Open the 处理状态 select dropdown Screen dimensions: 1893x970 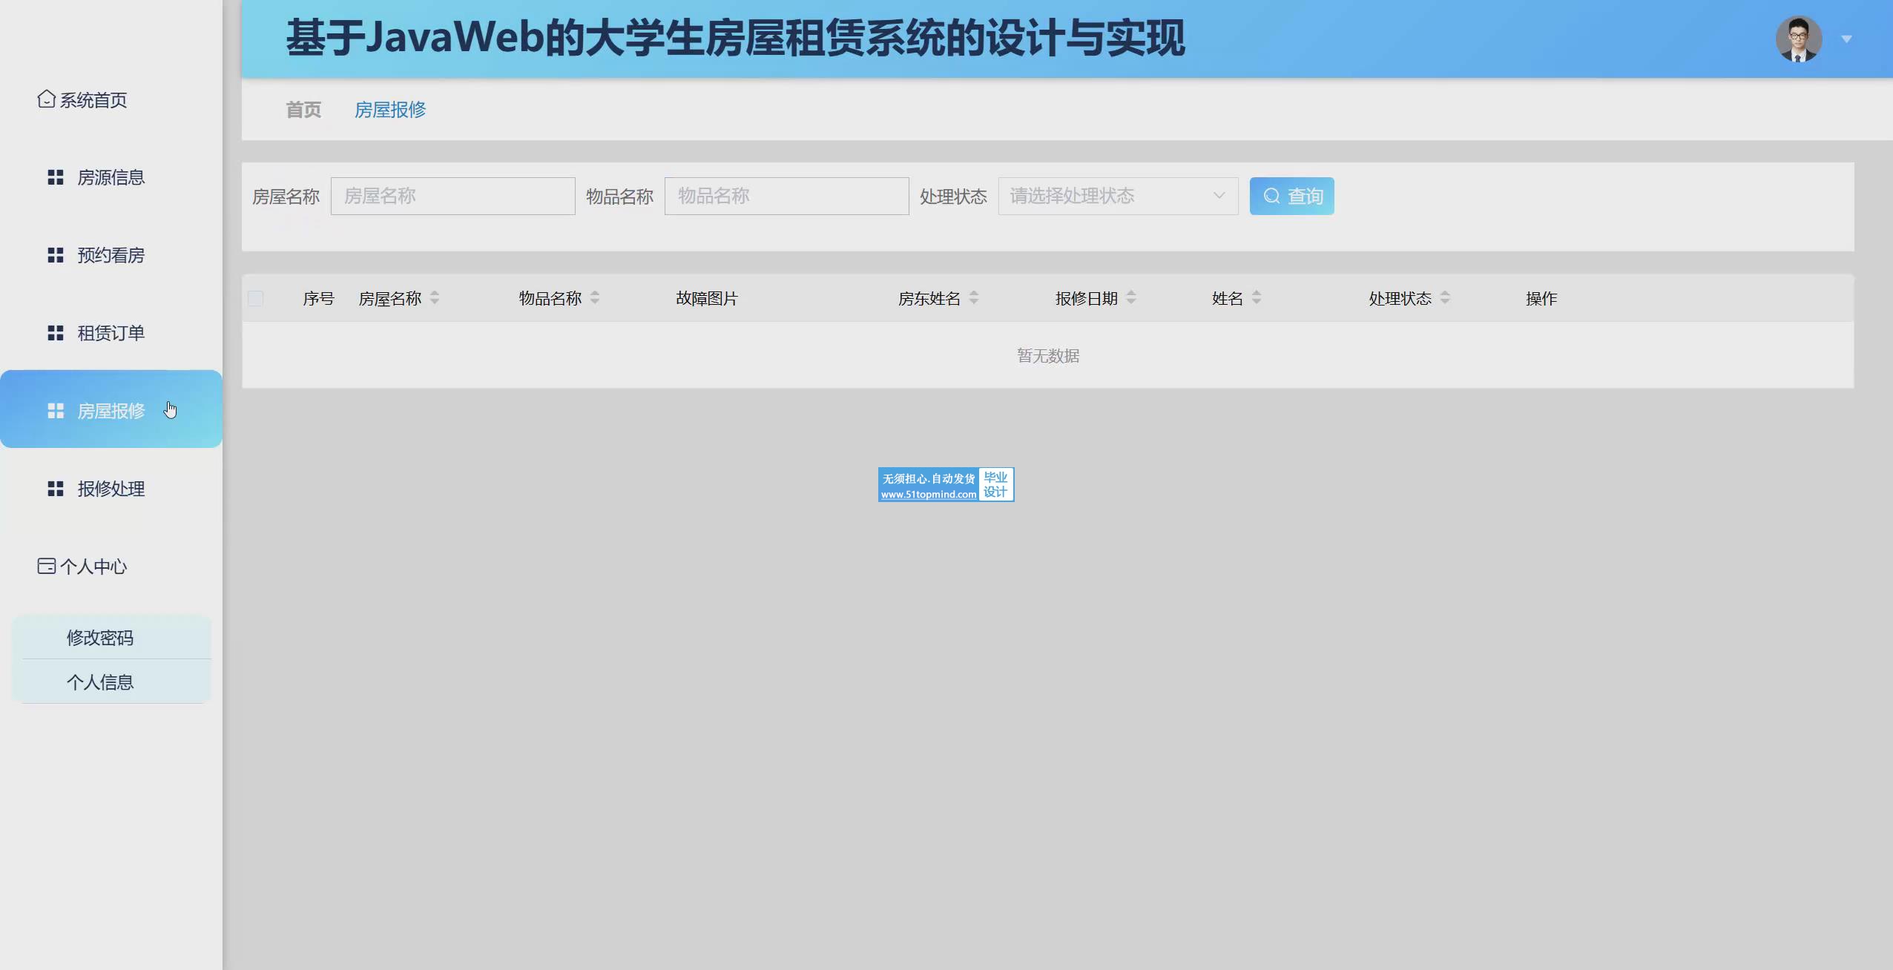(x=1117, y=196)
